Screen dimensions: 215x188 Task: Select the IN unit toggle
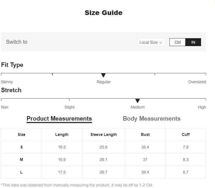pyautogui.click(x=193, y=42)
